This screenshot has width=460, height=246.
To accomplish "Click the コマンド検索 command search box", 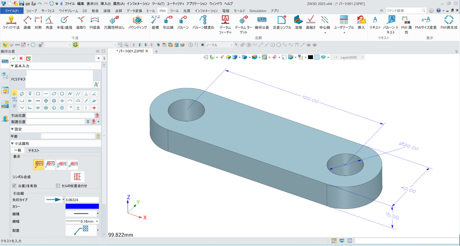I will 406,10.
